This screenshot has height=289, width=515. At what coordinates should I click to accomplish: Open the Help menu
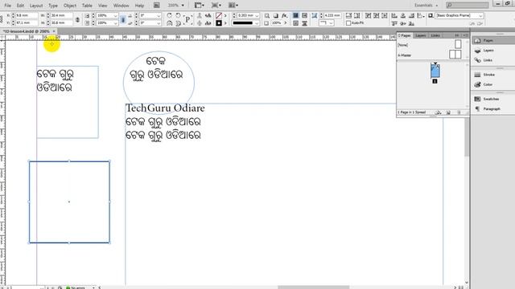tap(139, 6)
